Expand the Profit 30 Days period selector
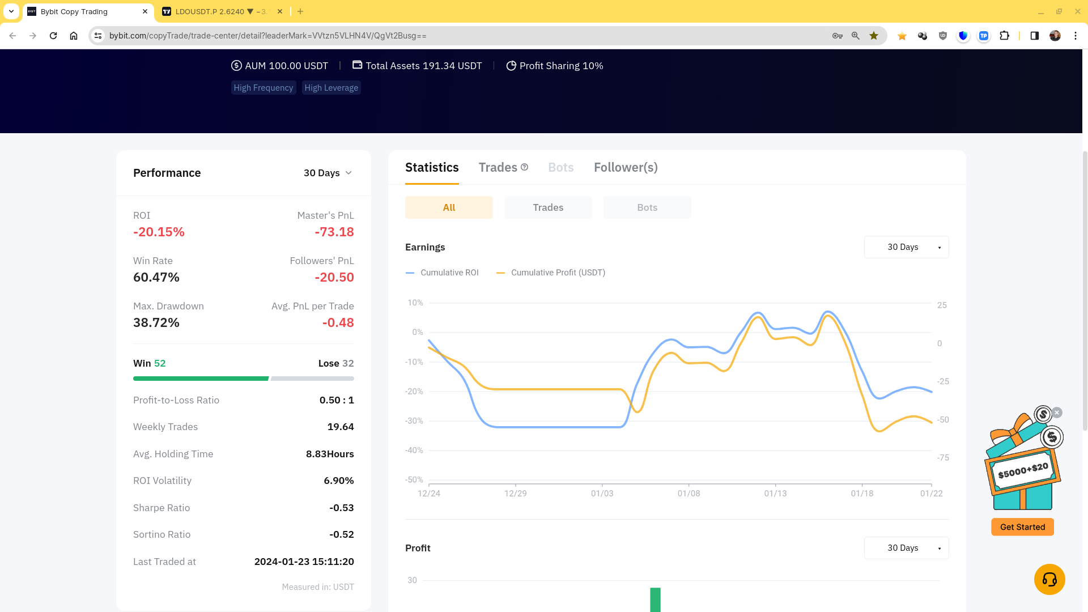1088x612 pixels. 906,548
